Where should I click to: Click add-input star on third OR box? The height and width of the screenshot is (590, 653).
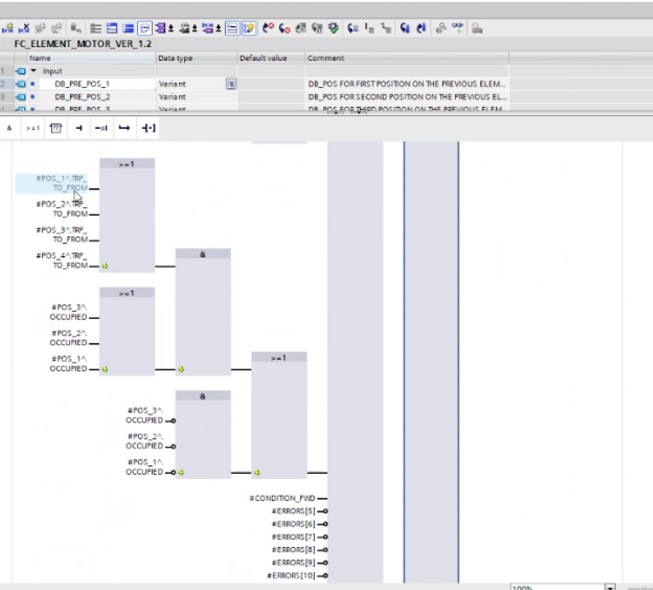click(257, 473)
